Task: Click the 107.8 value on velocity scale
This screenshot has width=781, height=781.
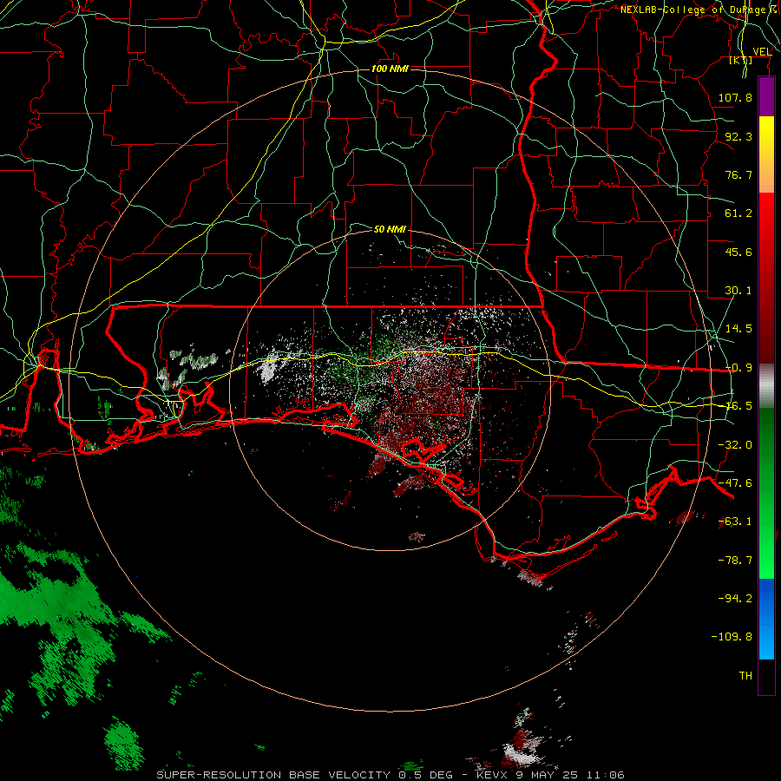Action: point(735,97)
